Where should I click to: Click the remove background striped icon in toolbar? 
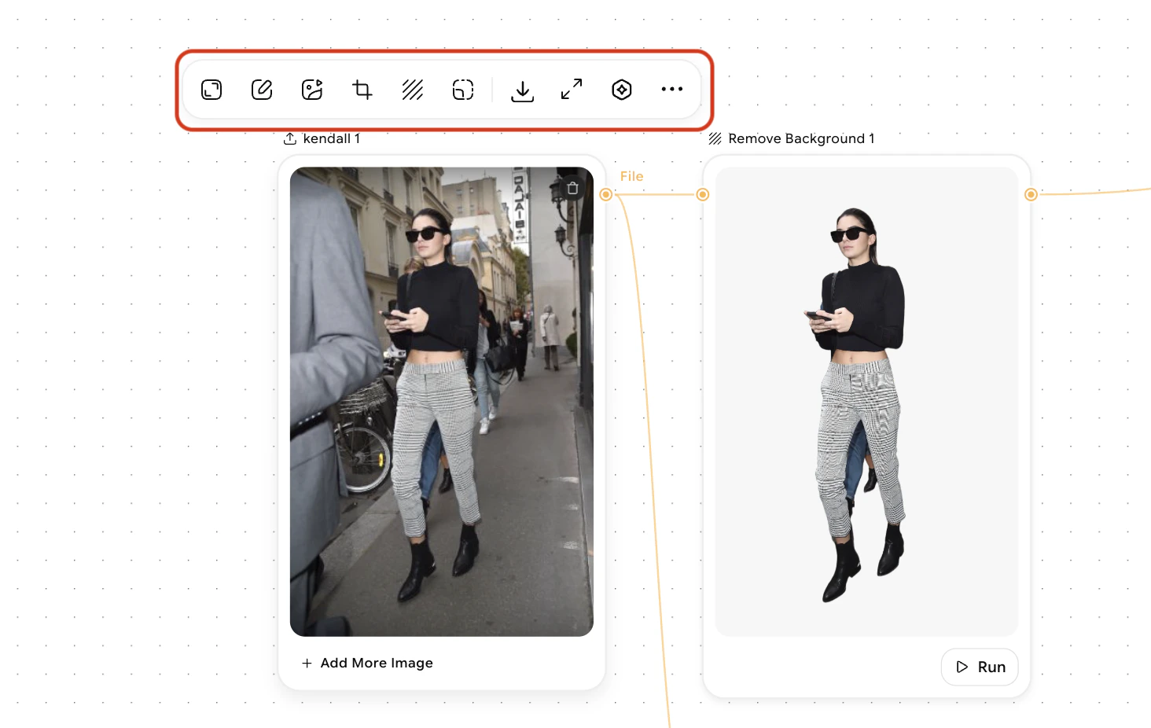413,90
